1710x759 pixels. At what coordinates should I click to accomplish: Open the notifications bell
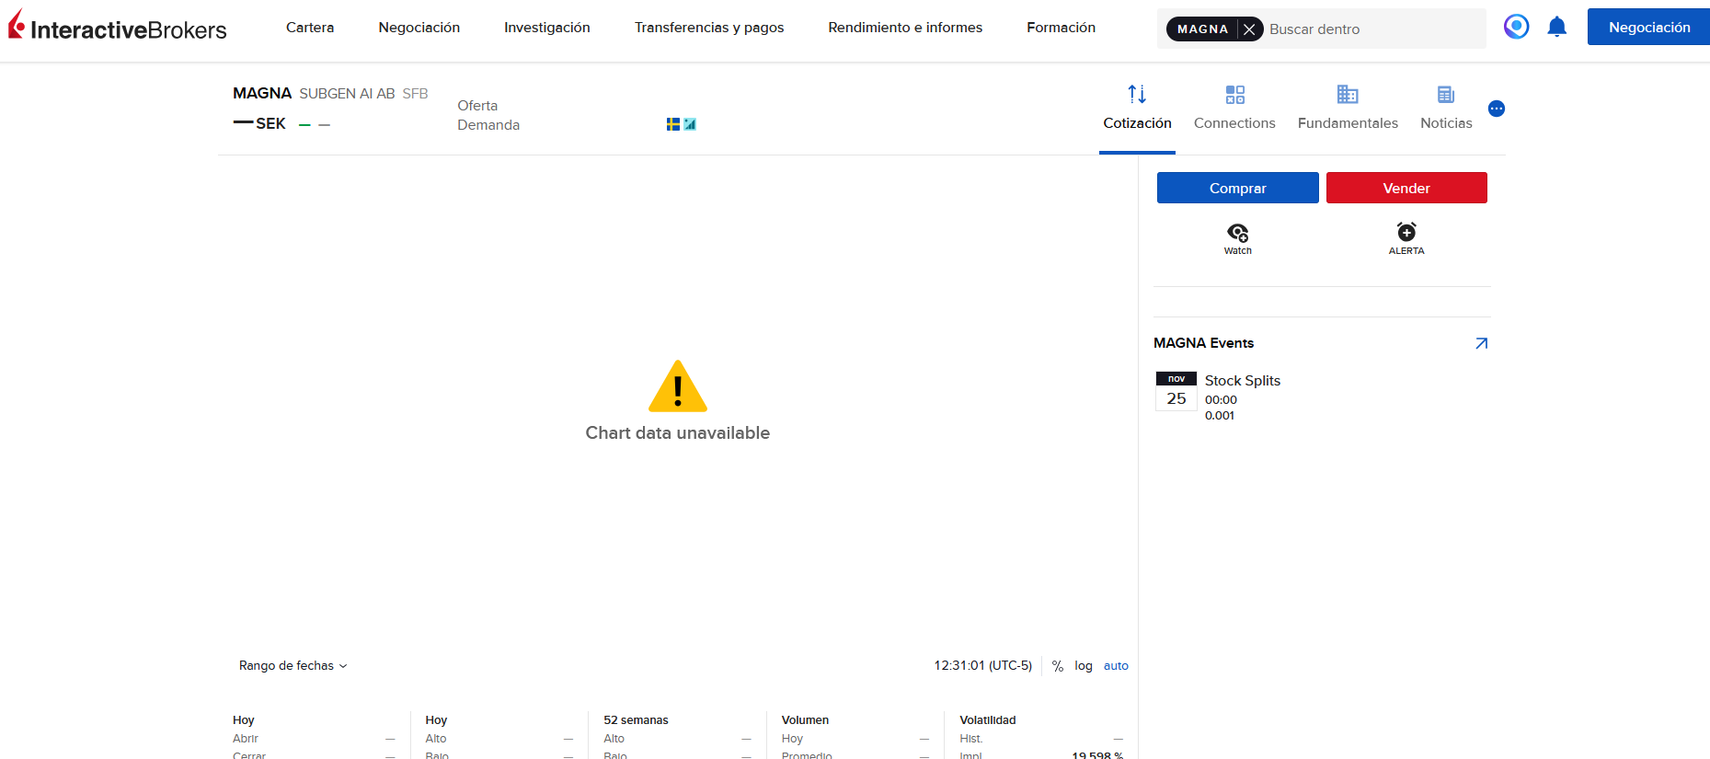[x=1557, y=27]
